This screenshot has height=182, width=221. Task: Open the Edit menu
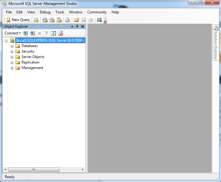pyautogui.click(x=19, y=12)
